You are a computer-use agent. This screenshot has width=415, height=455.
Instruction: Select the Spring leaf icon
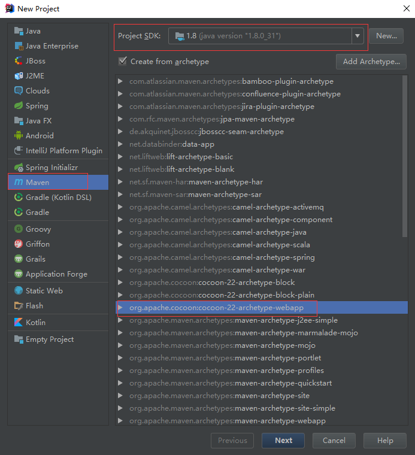[19, 105]
